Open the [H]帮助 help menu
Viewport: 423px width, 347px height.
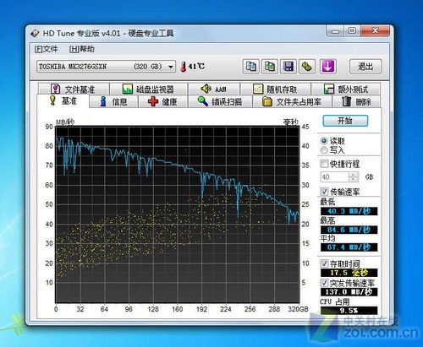tap(82, 49)
